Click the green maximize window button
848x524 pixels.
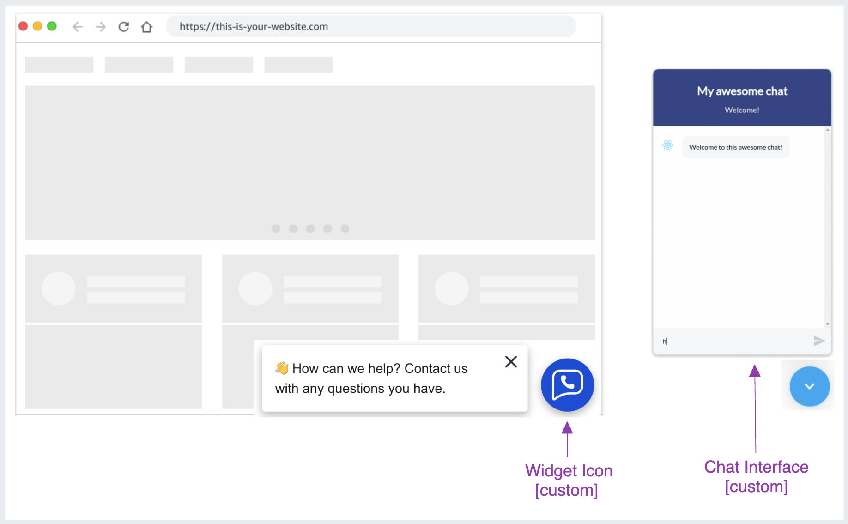tap(52, 26)
